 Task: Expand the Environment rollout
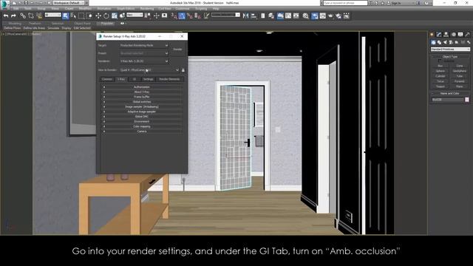point(141,121)
